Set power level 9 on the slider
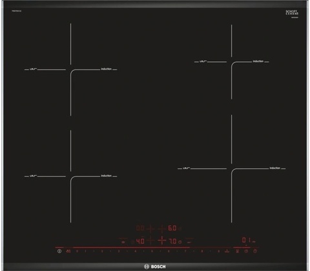Viewport: 310px width, 271px height. pyautogui.click(x=219, y=251)
